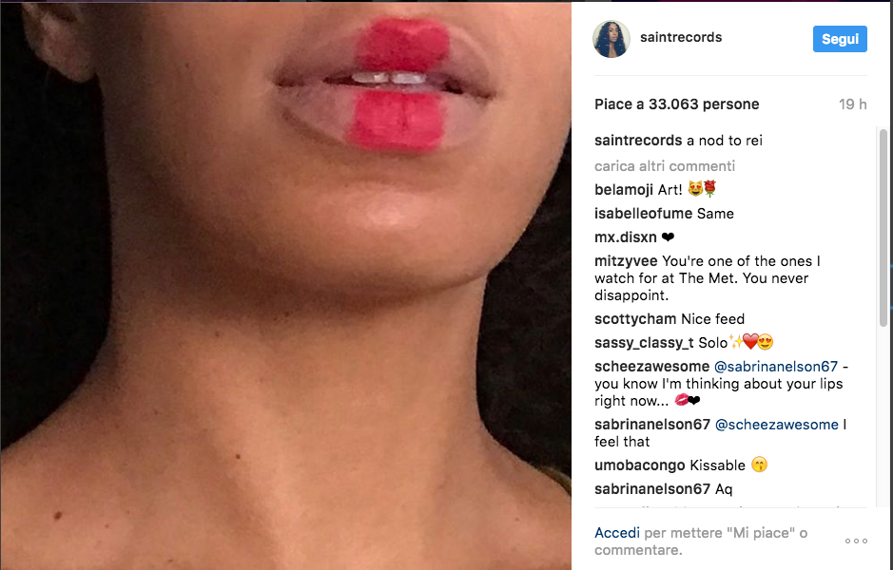Follow the @scheezawesome mention link
The width and height of the screenshot is (893, 570).
pyautogui.click(x=777, y=425)
